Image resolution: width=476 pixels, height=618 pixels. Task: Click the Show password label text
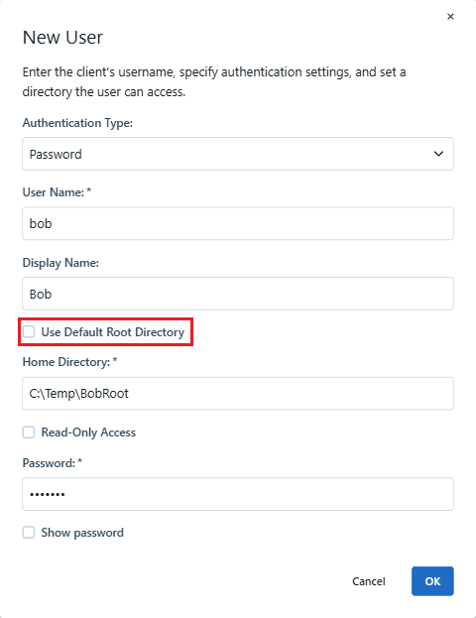pyautogui.click(x=82, y=533)
